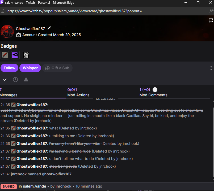Click the report flag icon
This screenshot has width=214, height=191.
coord(211,21)
